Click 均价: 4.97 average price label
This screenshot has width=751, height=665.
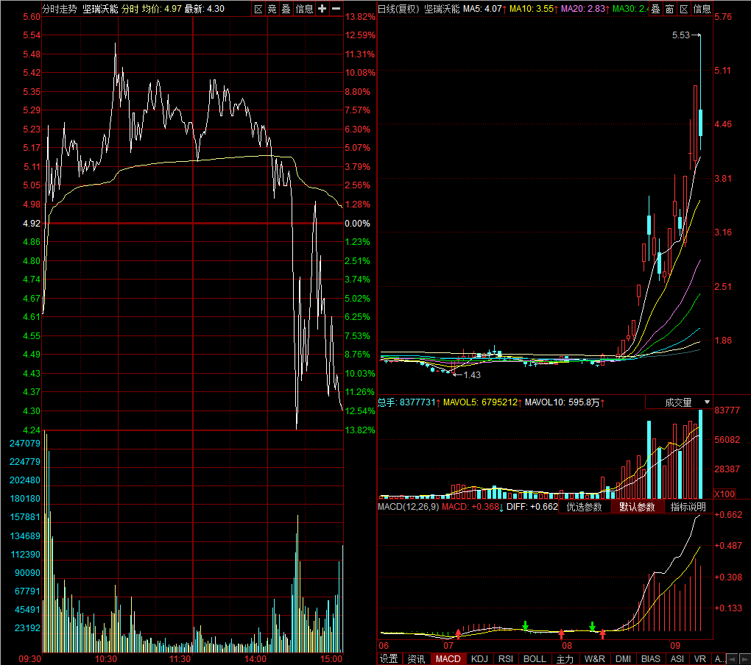[162, 9]
